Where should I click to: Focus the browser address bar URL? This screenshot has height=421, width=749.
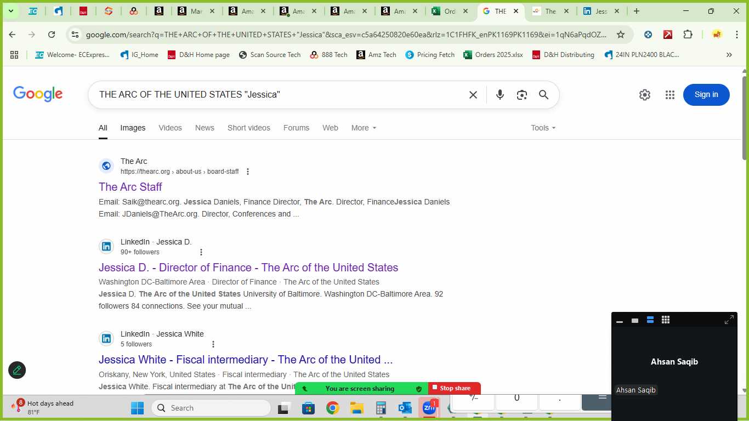345,35
